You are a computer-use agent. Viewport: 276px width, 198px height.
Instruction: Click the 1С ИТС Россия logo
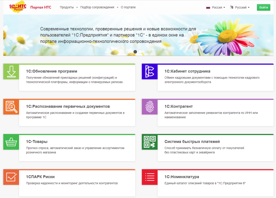click(18, 8)
